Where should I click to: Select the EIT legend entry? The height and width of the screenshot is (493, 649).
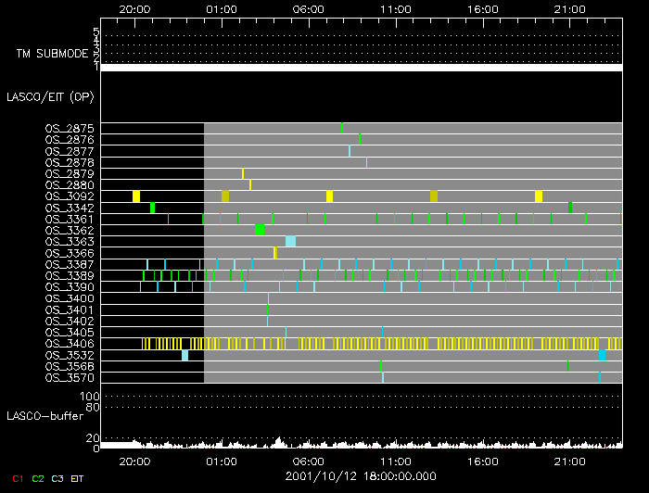(78, 478)
